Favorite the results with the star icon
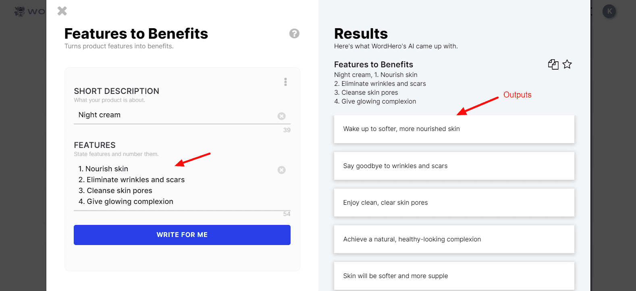636x291 pixels. coord(567,64)
